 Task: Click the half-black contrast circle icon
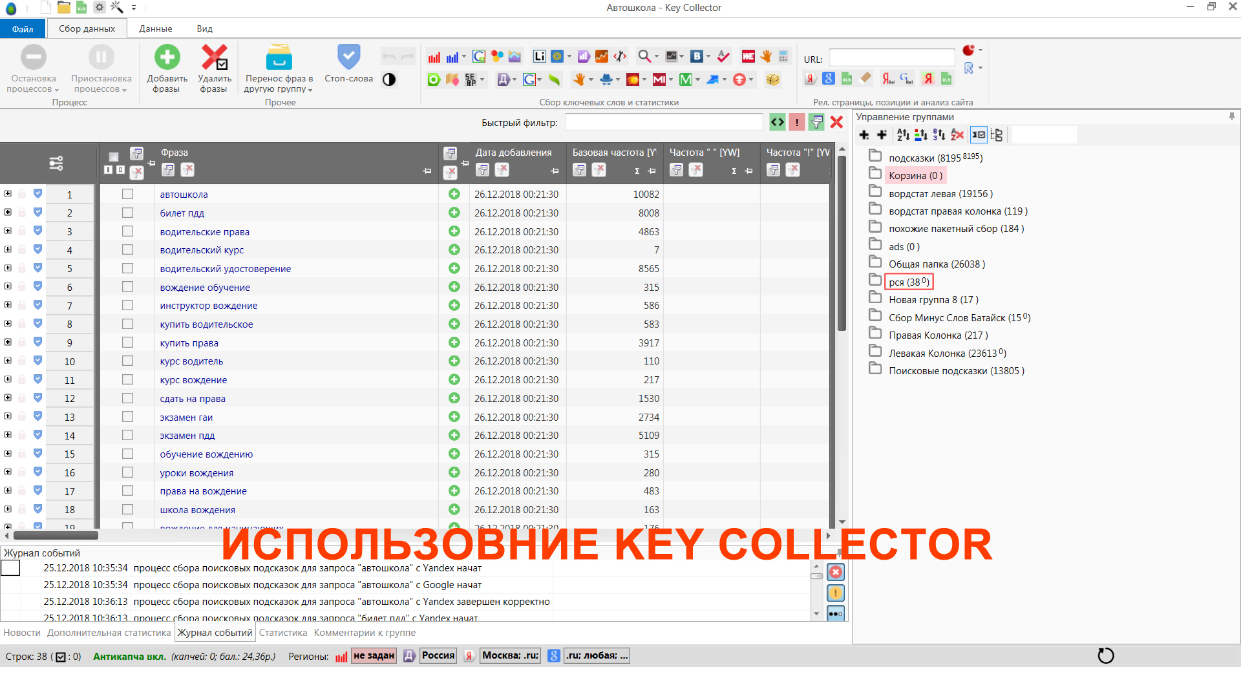(x=389, y=79)
